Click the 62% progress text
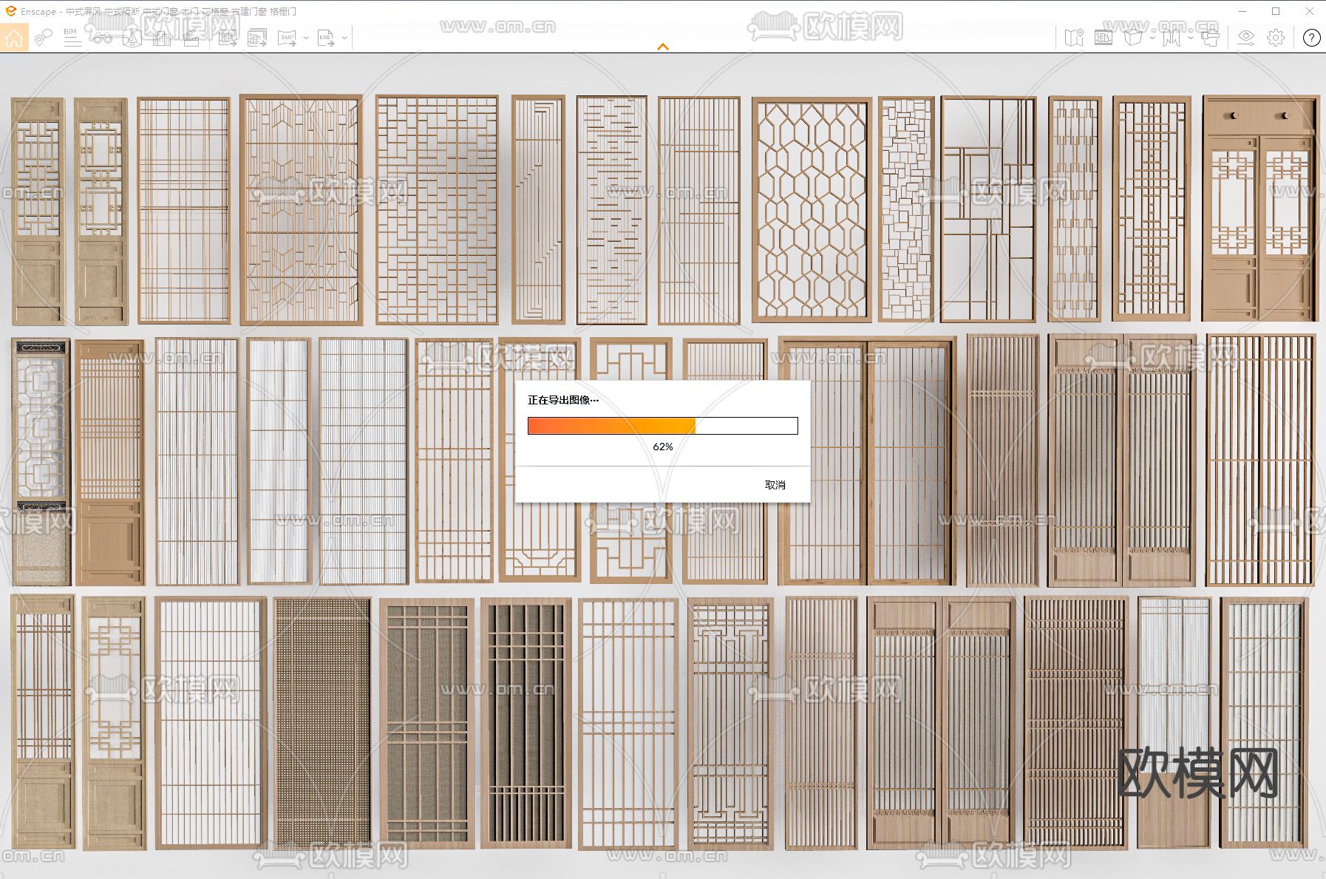 (x=663, y=447)
